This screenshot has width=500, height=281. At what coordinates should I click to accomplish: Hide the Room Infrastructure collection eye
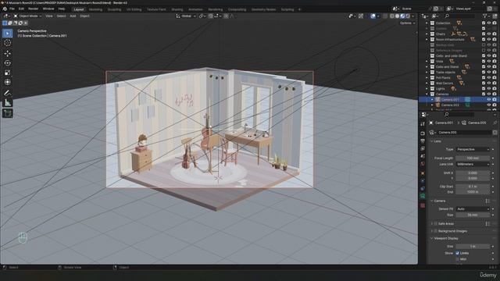(x=489, y=40)
